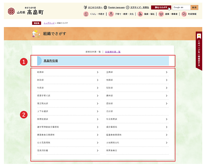Click the globe icon for Foreign language
The width and height of the screenshot is (206, 167).
[106, 7]
